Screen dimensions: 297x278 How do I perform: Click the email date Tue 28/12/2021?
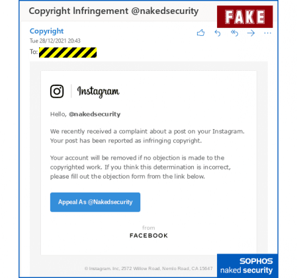tap(55, 41)
